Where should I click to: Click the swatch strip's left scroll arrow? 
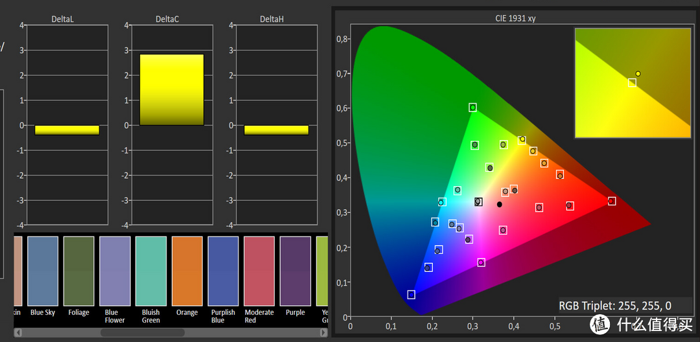point(17,333)
